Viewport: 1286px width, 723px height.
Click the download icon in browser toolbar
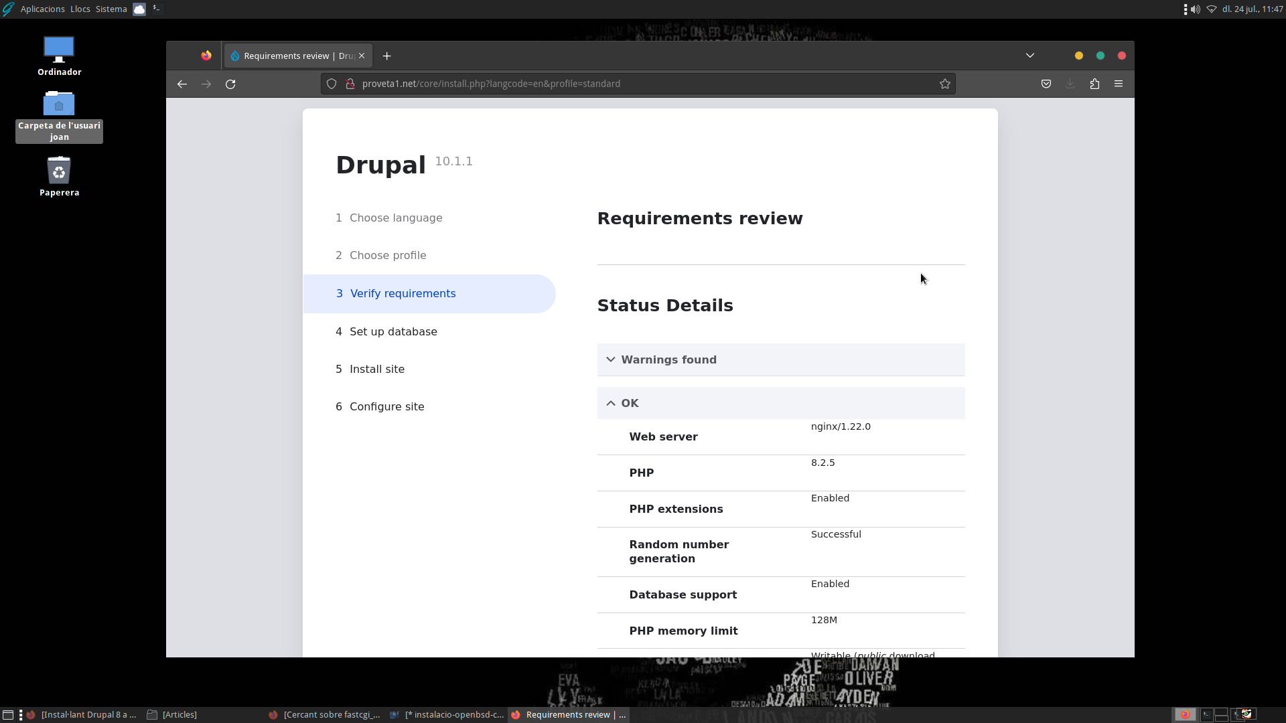click(x=1070, y=84)
